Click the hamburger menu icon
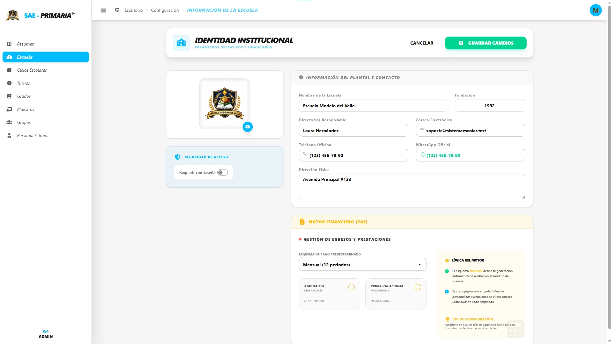The height and width of the screenshot is (344, 612). coord(103,10)
